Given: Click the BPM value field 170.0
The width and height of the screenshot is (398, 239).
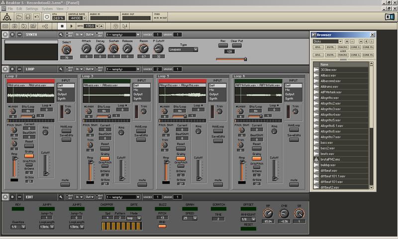Looking at the screenshot, I should coord(90,26).
